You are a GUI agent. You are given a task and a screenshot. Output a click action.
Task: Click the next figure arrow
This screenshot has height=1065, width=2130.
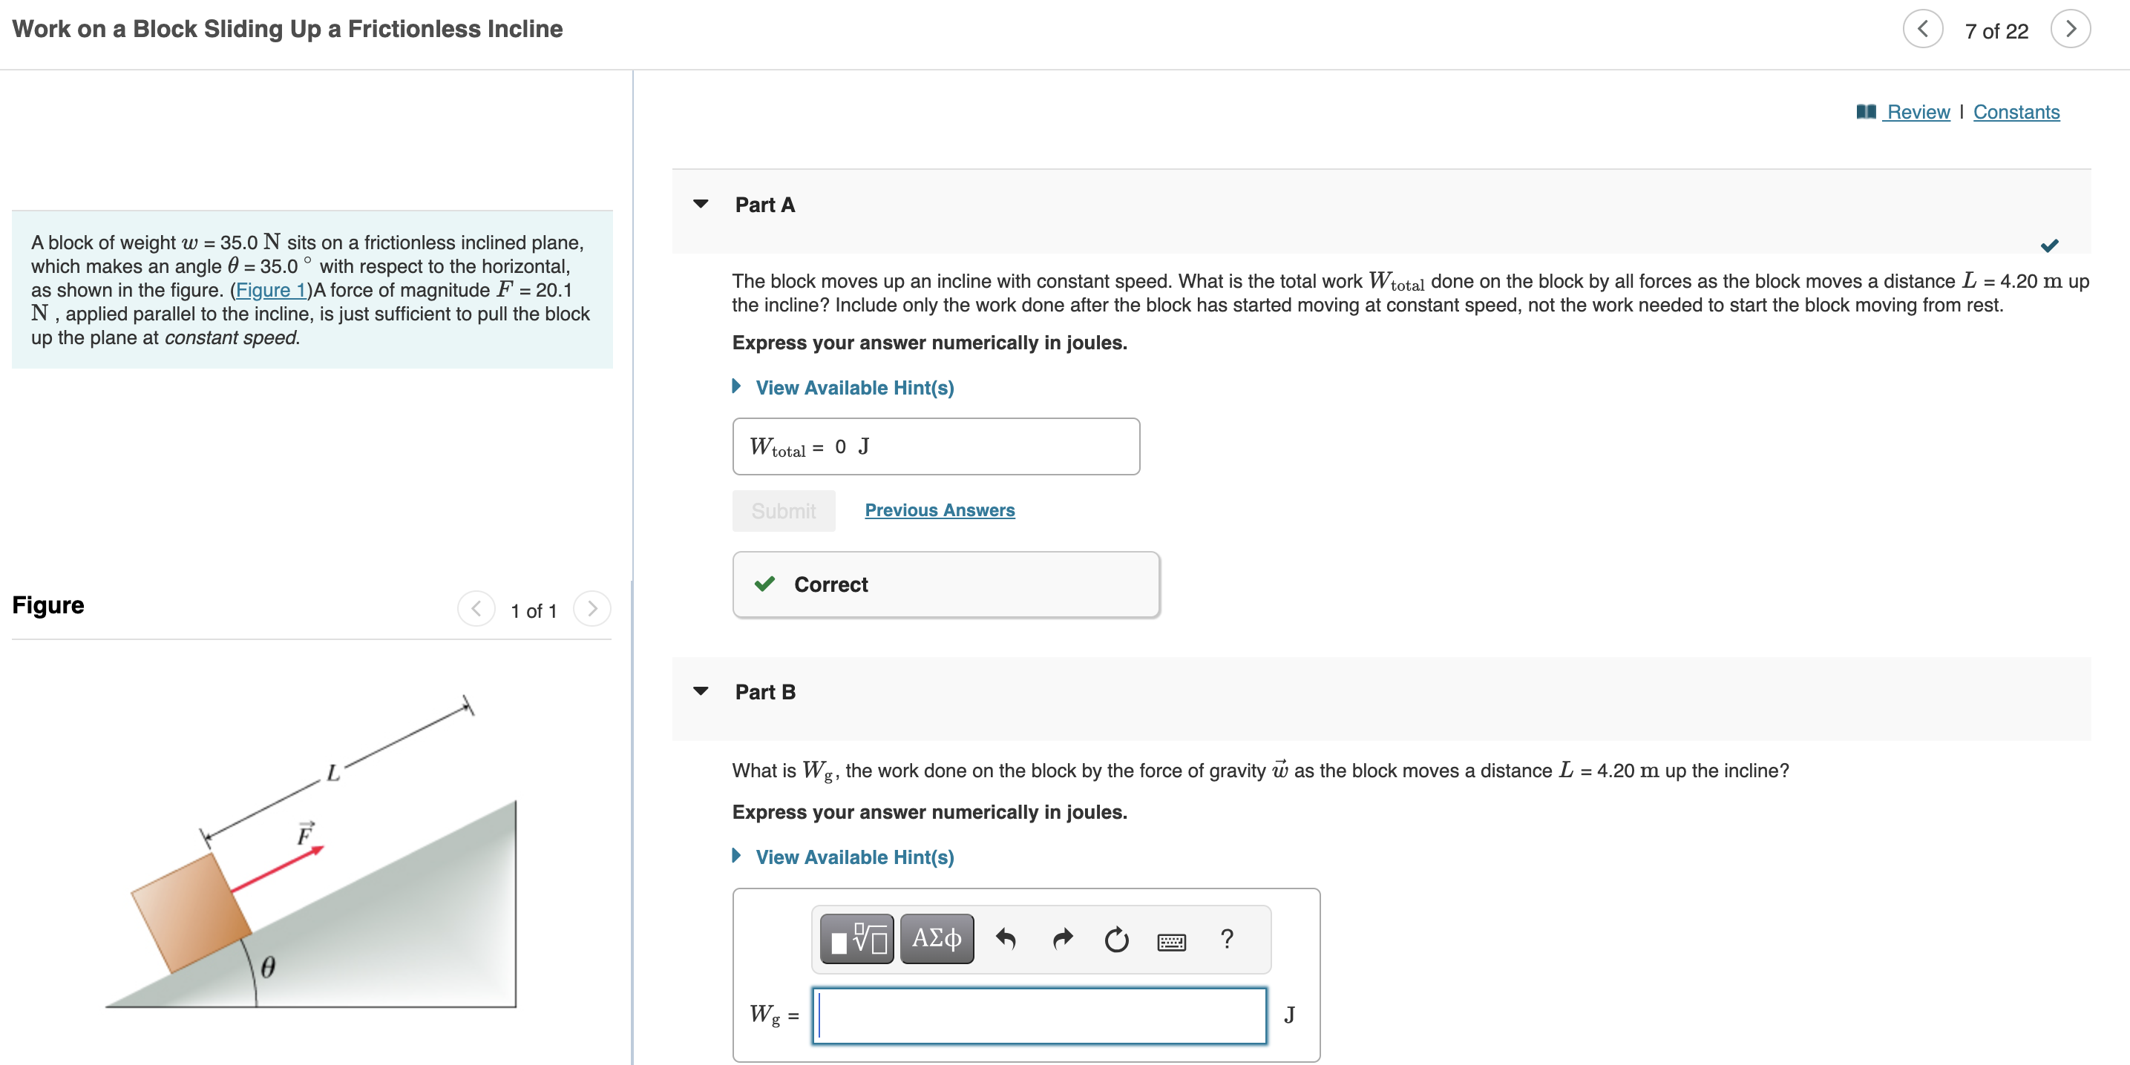592,610
